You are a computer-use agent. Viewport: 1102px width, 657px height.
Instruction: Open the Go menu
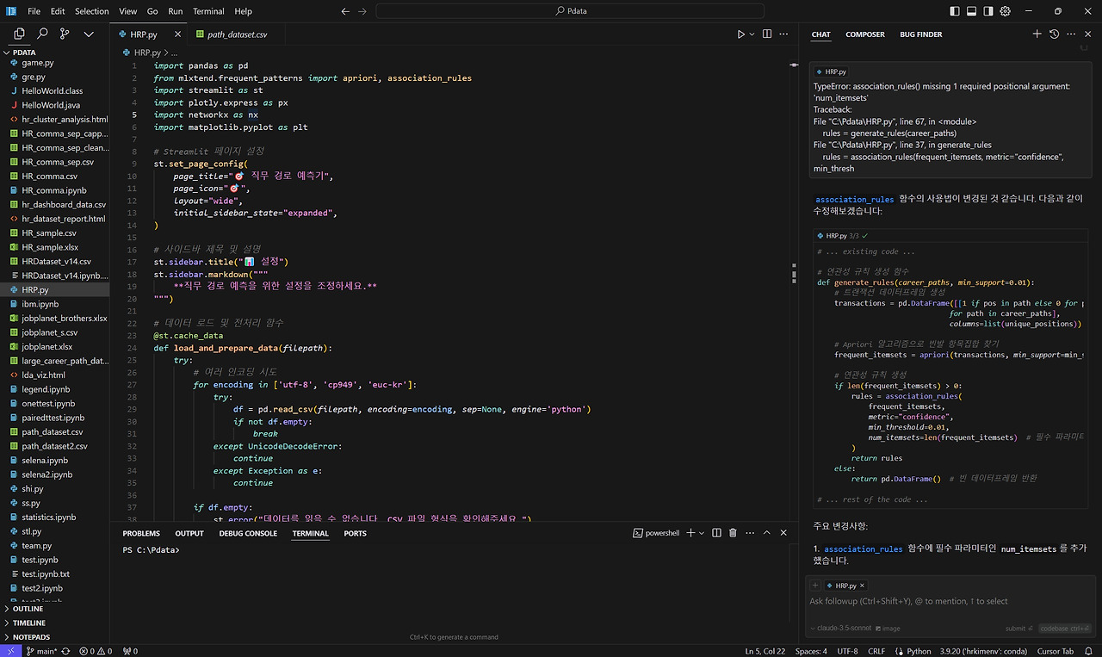(152, 11)
